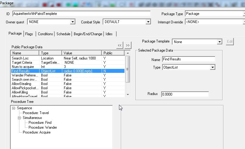The height and width of the screenshot is (149, 245).
Task: Click the >> move button
Action: tap(128, 45)
